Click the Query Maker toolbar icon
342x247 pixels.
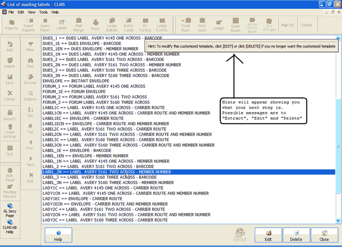tap(45, 25)
